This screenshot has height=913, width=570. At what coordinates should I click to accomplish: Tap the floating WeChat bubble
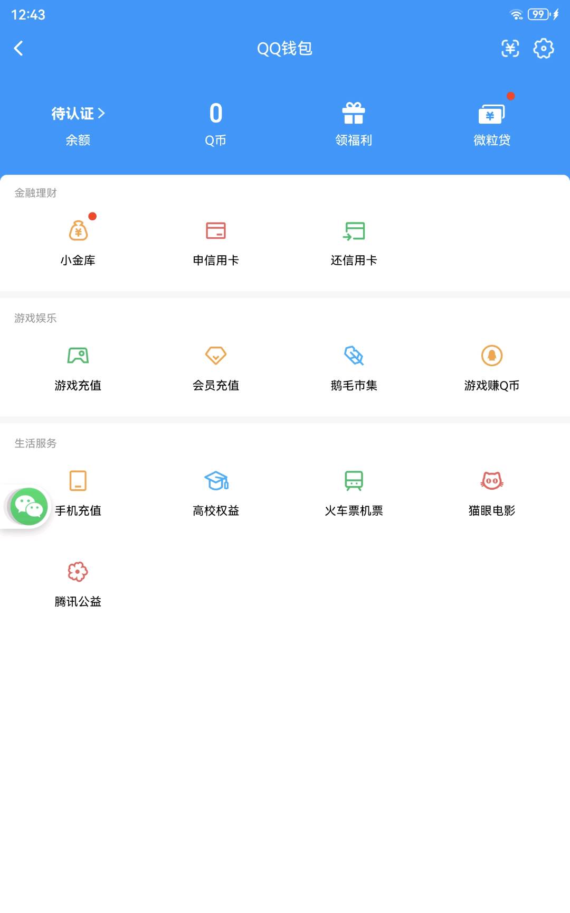(29, 507)
